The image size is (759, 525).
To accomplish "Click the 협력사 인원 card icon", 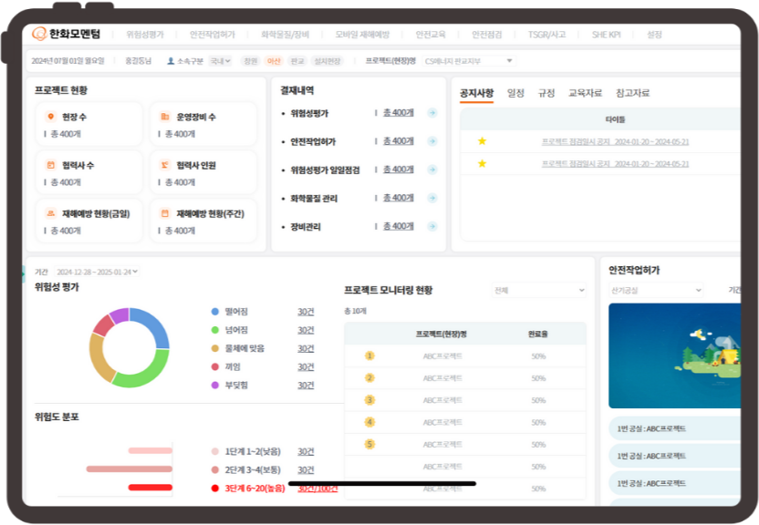I will (x=164, y=165).
